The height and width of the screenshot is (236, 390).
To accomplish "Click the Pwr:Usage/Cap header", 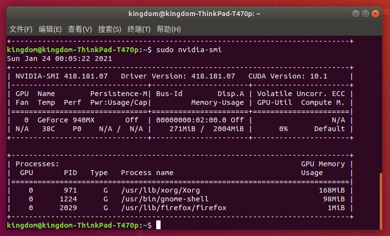I will [x=119, y=102].
